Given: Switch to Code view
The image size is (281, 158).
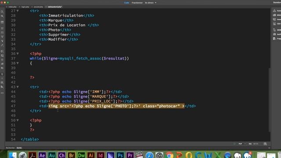Looking at the screenshot, I should click(126, 3).
